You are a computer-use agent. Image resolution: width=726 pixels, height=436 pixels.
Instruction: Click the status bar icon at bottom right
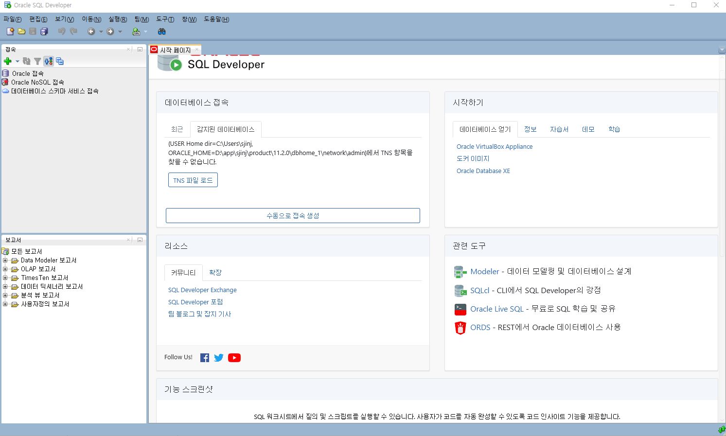[x=722, y=430]
